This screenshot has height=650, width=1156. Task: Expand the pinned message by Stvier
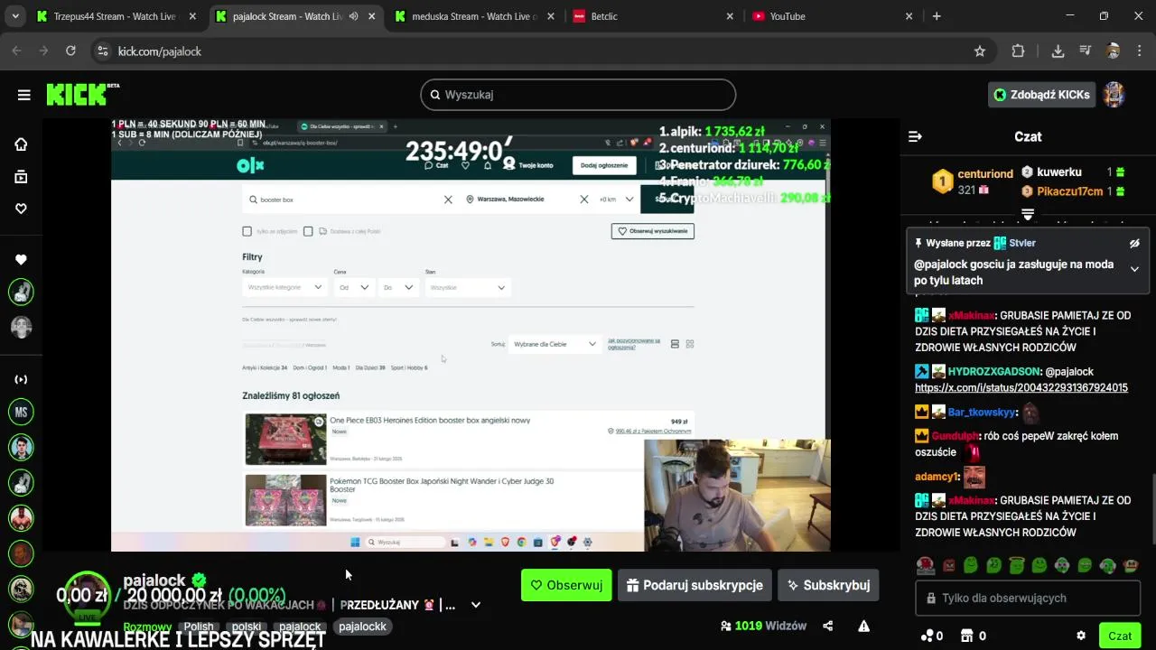point(1134,268)
